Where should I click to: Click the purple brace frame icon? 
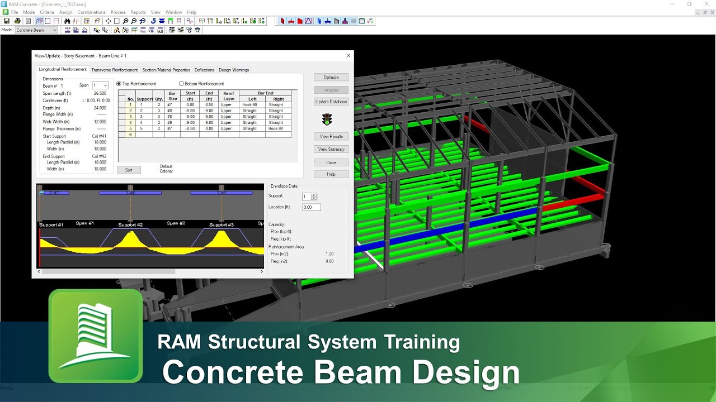pos(308,21)
